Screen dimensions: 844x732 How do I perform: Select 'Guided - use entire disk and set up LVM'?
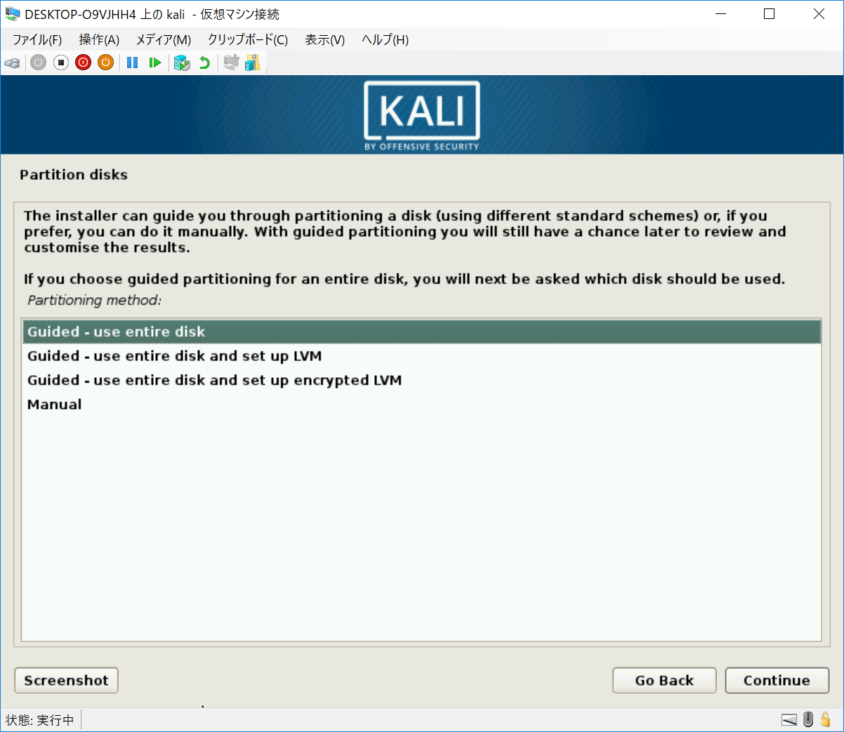tap(174, 356)
